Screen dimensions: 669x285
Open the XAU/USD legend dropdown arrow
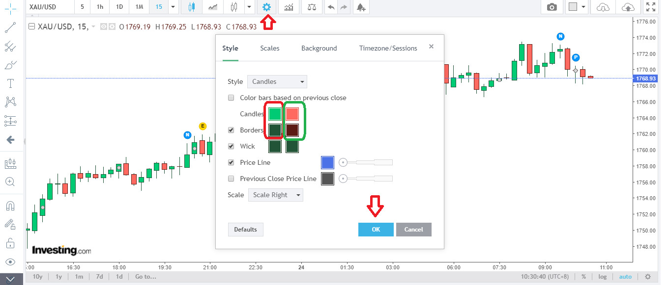[94, 26]
